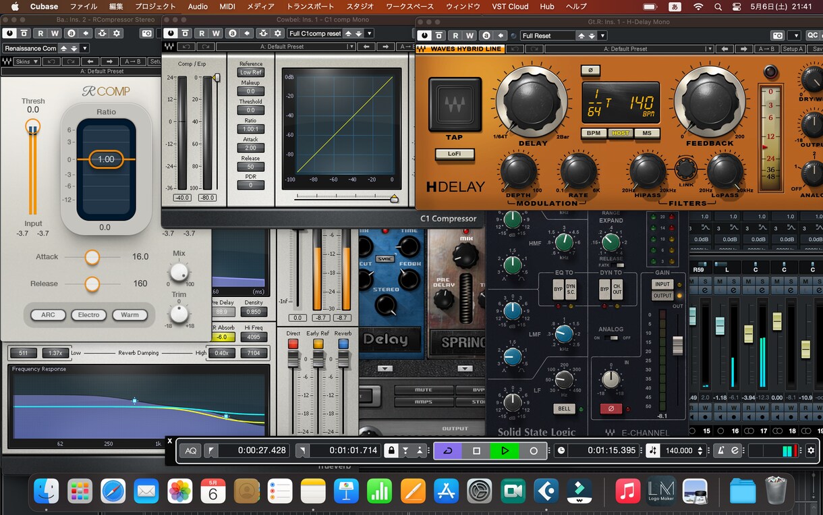Click the E-Channel INPUT meter button
823x515 pixels.
tap(662, 284)
